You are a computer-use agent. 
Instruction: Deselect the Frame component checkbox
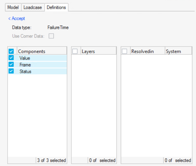[11, 64]
